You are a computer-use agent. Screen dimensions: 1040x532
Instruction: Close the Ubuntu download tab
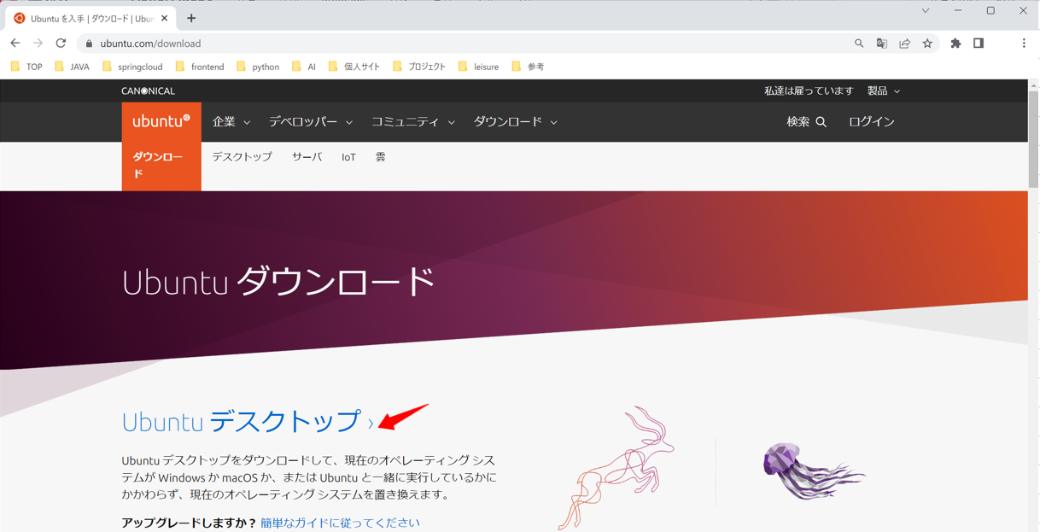click(x=165, y=18)
